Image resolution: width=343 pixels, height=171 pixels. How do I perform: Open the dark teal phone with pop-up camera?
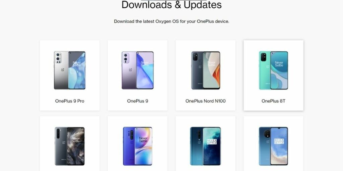[x=206, y=146]
